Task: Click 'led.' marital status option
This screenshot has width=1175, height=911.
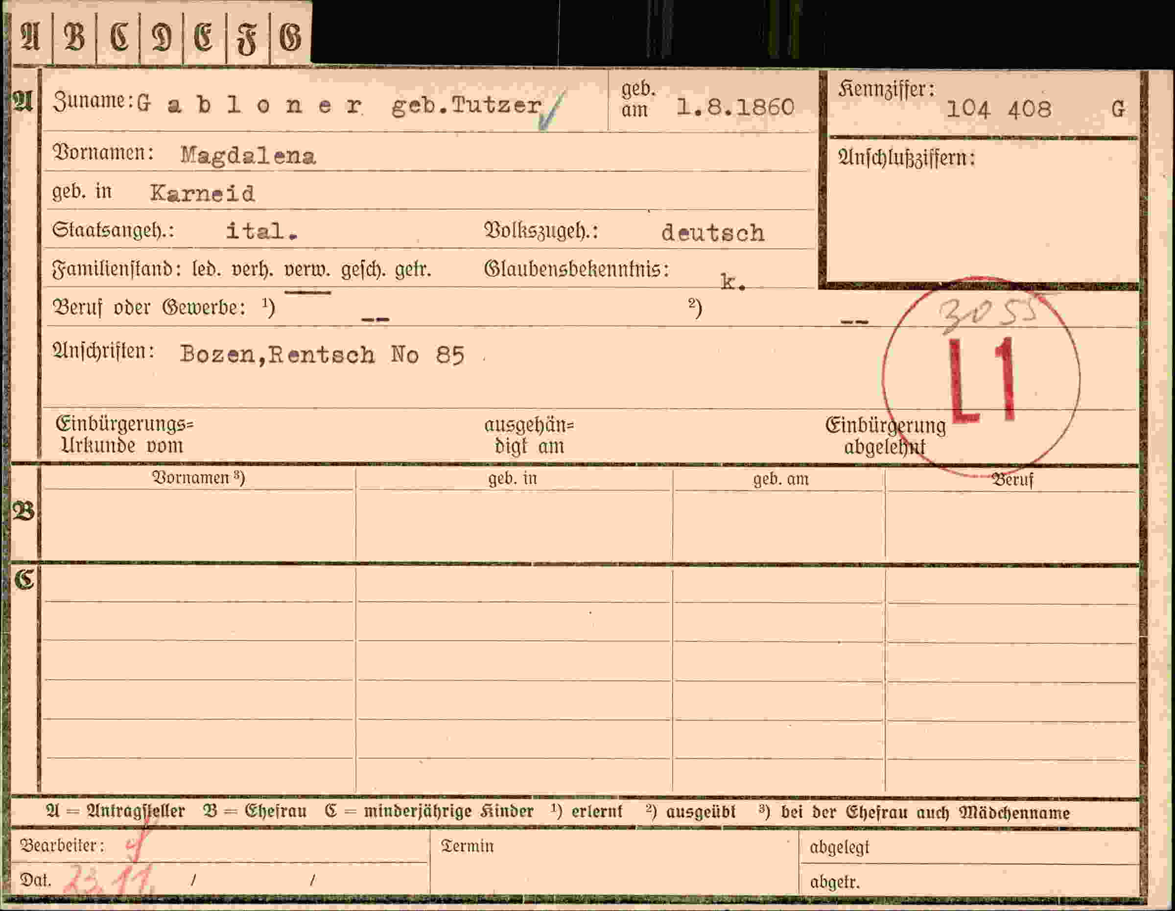Action: [207, 268]
